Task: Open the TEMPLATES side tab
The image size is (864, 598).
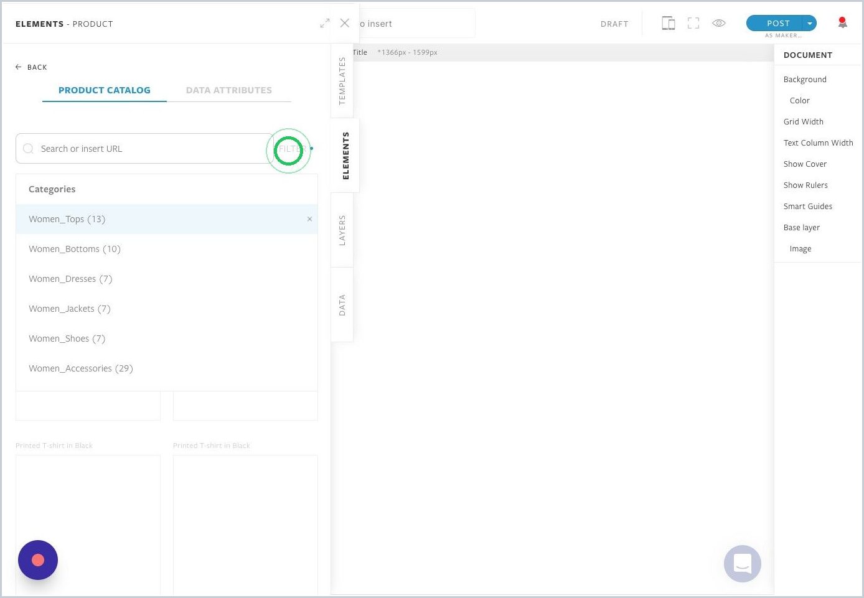Action: click(342, 81)
